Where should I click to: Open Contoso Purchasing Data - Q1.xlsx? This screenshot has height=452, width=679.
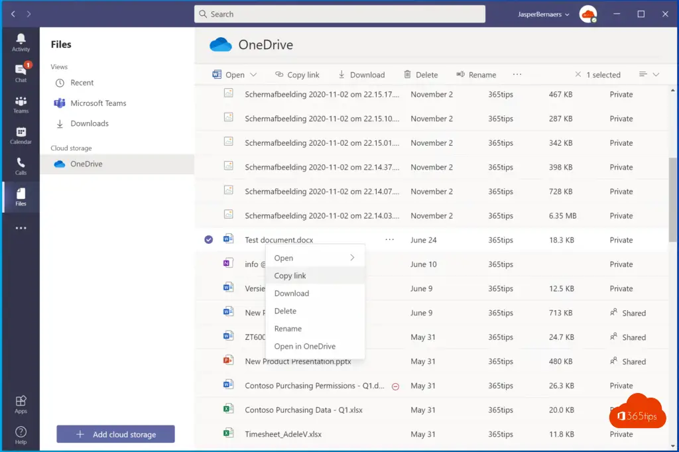pyautogui.click(x=304, y=410)
